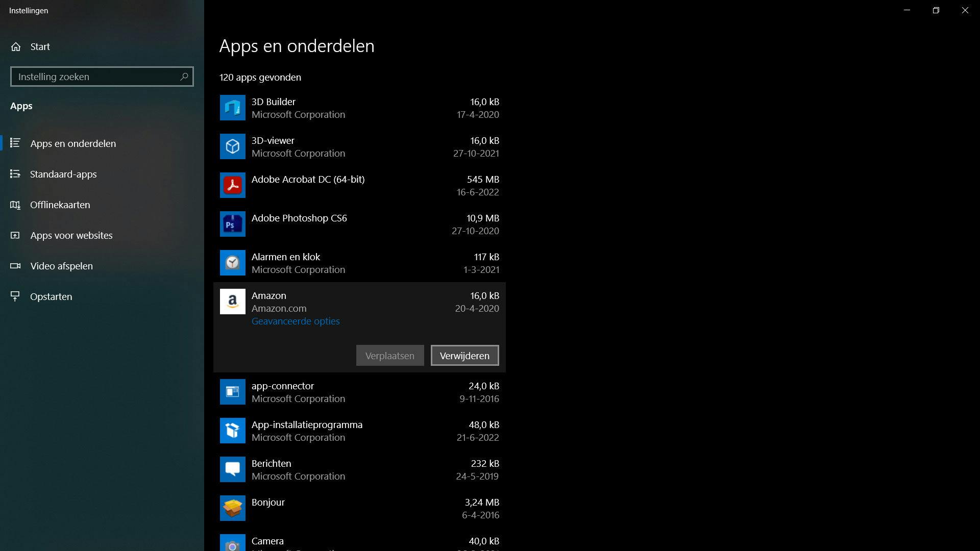980x551 pixels.
Task: Click Verwijderen button for Amazon
Action: pyautogui.click(x=464, y=356)
